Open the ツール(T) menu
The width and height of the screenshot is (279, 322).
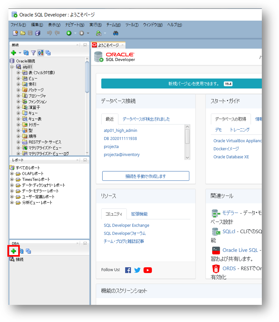click(x=132, y=25)
